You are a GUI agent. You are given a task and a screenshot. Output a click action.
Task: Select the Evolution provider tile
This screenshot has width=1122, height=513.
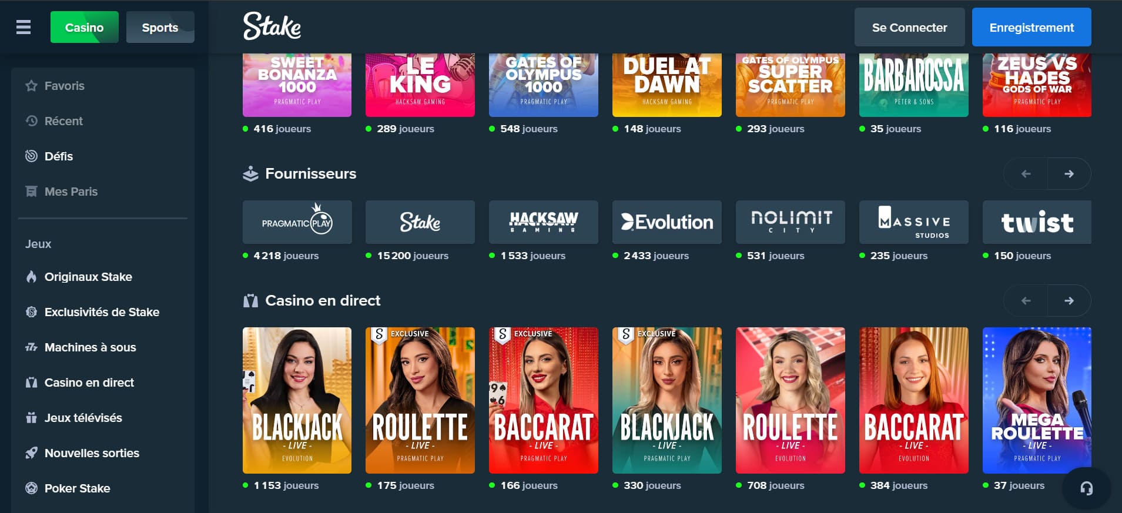pos(667,222)
